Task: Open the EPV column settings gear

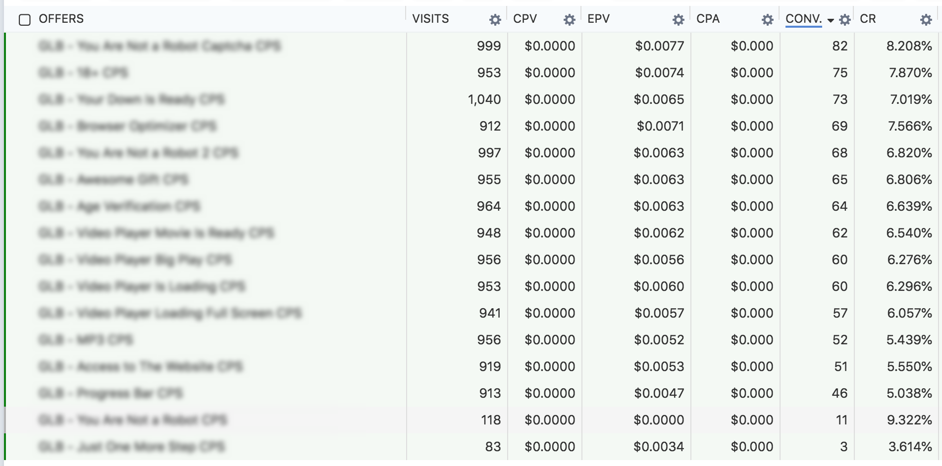Action: click(x=678, y=20)
